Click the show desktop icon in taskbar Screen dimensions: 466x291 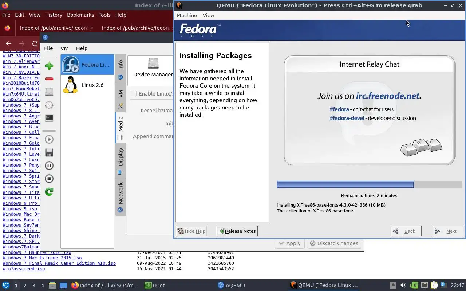click(63, 285)
